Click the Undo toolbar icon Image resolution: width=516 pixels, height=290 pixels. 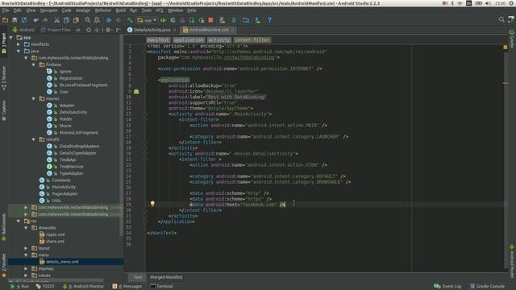(35, 20)
